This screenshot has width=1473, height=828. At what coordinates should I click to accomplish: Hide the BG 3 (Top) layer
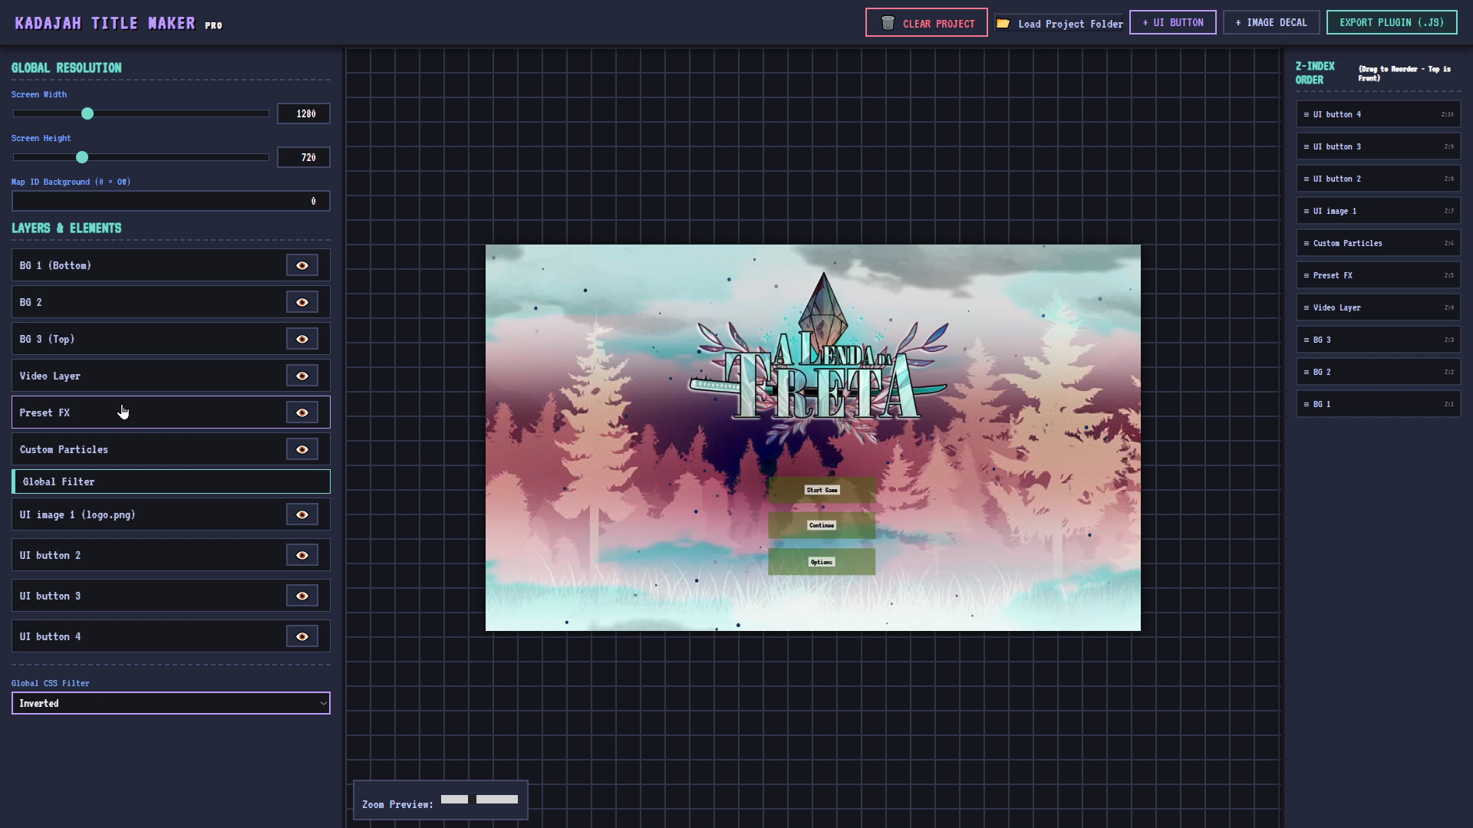point(302,339)
